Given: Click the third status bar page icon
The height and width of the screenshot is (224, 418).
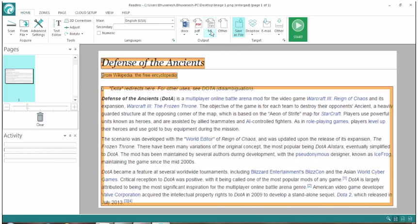Looking at the screenshot, I should tap(403, 219).
